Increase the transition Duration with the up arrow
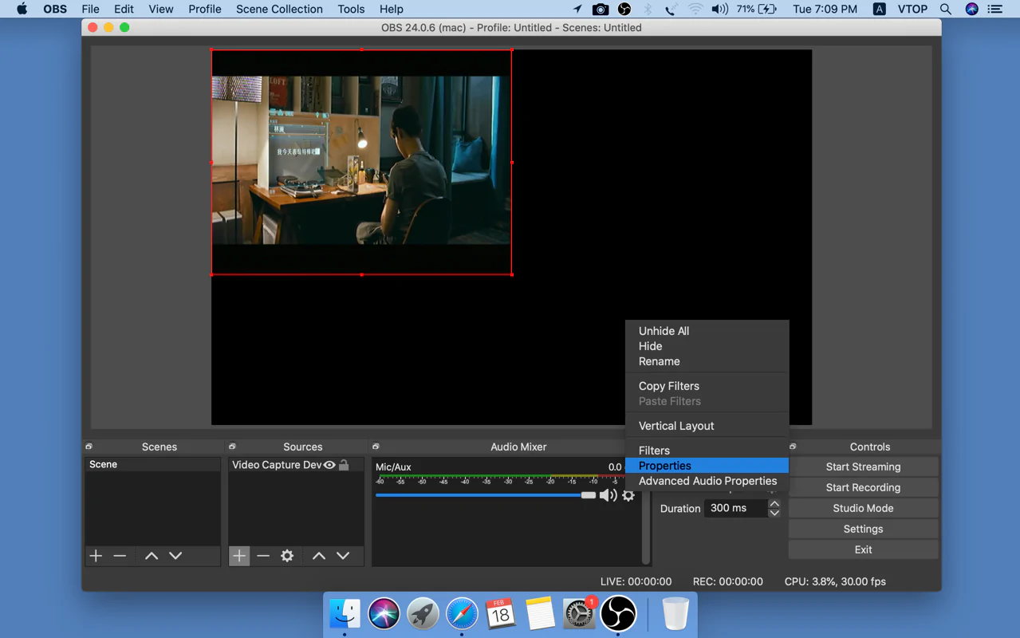 (774, 503)
